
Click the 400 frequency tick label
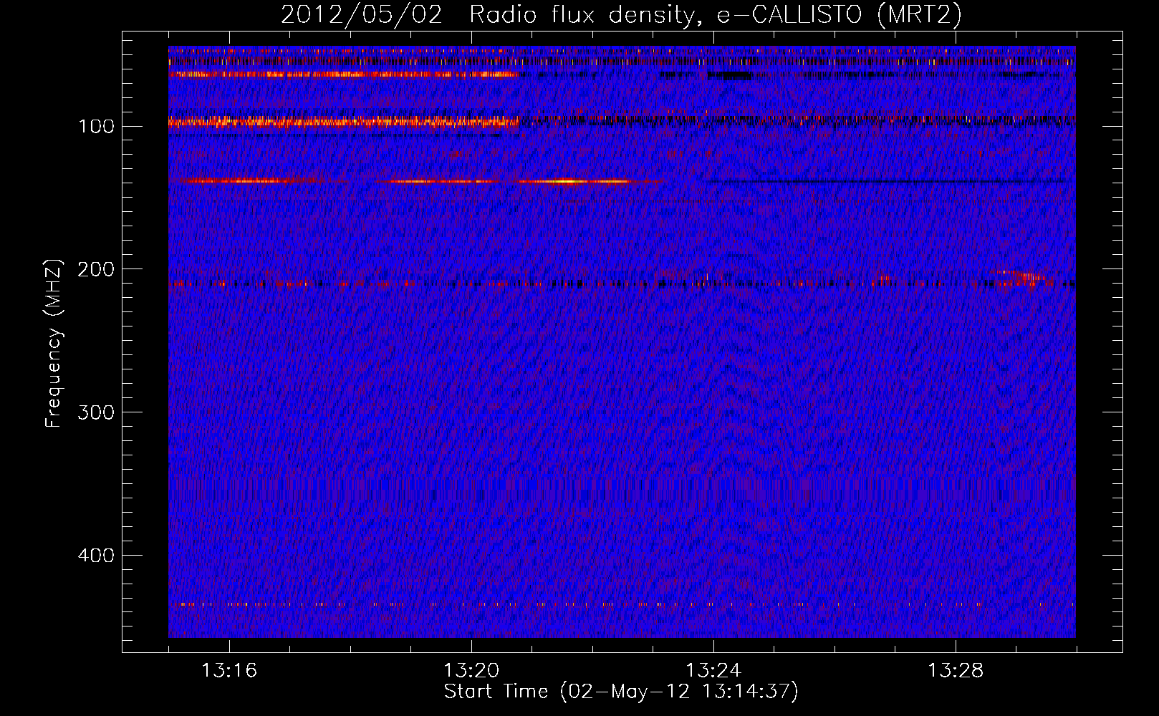point(97,556)
